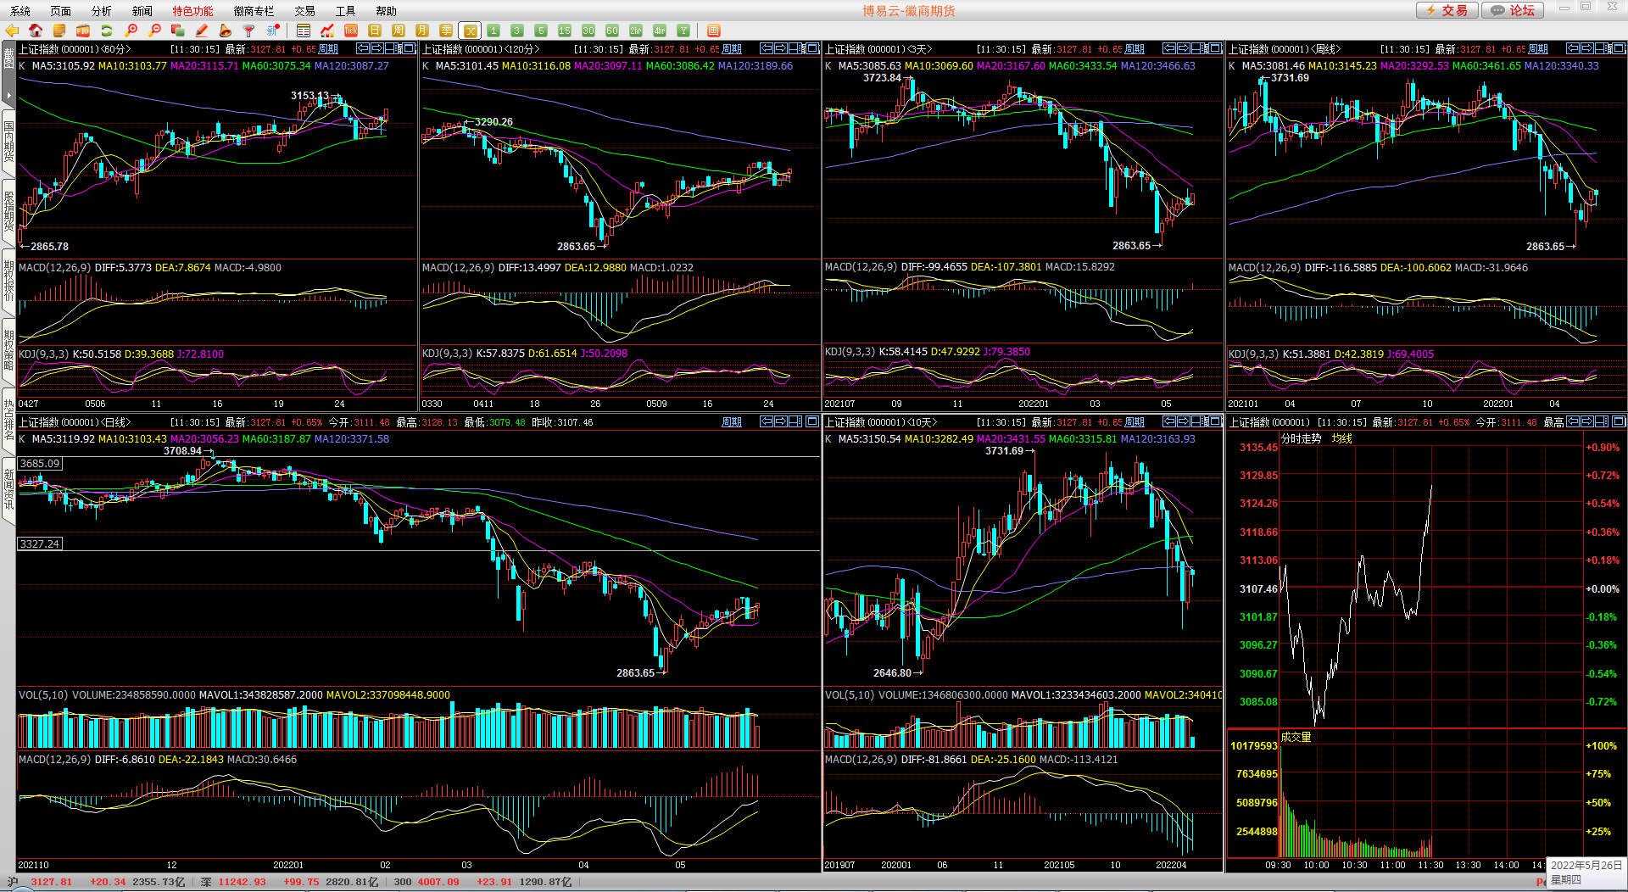The width and height of the screenshot is (1628, 892).
Task: Click the 4hr period toolbar icon
Action: [660, 31]
